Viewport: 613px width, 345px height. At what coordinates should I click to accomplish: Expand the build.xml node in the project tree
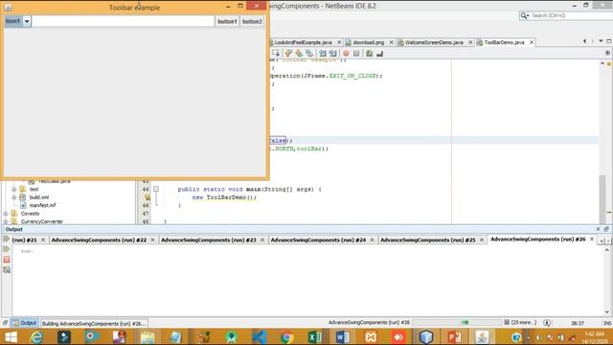14,197
